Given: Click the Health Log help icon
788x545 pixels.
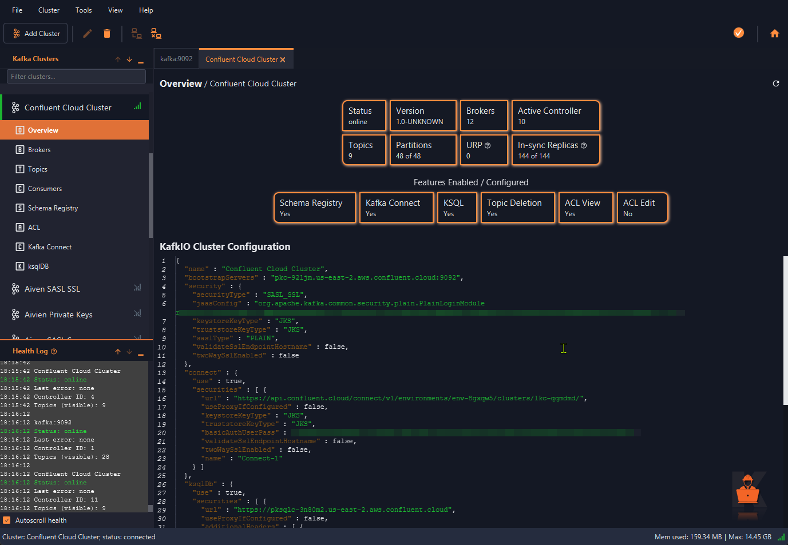Looking at the screenshot, I should [x=54, y=351].
